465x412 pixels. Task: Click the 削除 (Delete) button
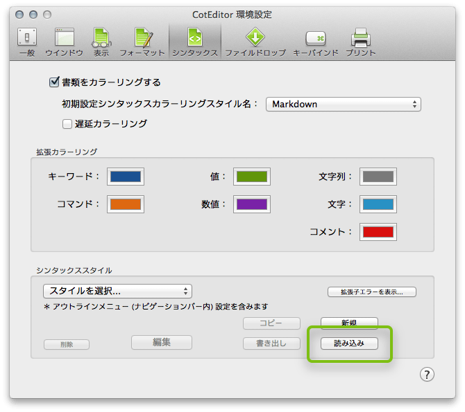coord(67,345)
